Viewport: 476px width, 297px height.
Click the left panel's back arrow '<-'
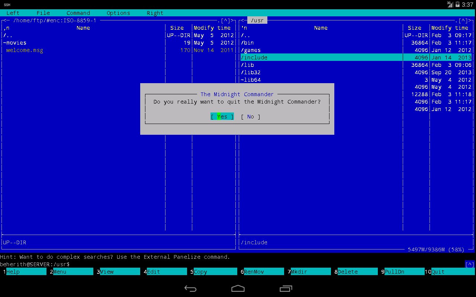pyautogui.click(x=6, y=20)
